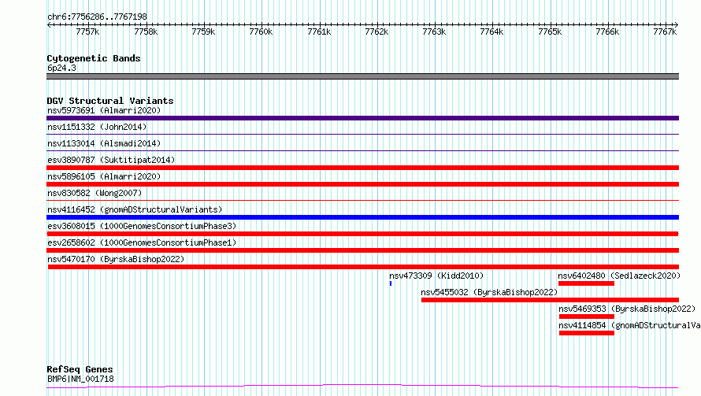Click the red bar under nsv5470170
The image size is (701, 396).
[363, 267]
